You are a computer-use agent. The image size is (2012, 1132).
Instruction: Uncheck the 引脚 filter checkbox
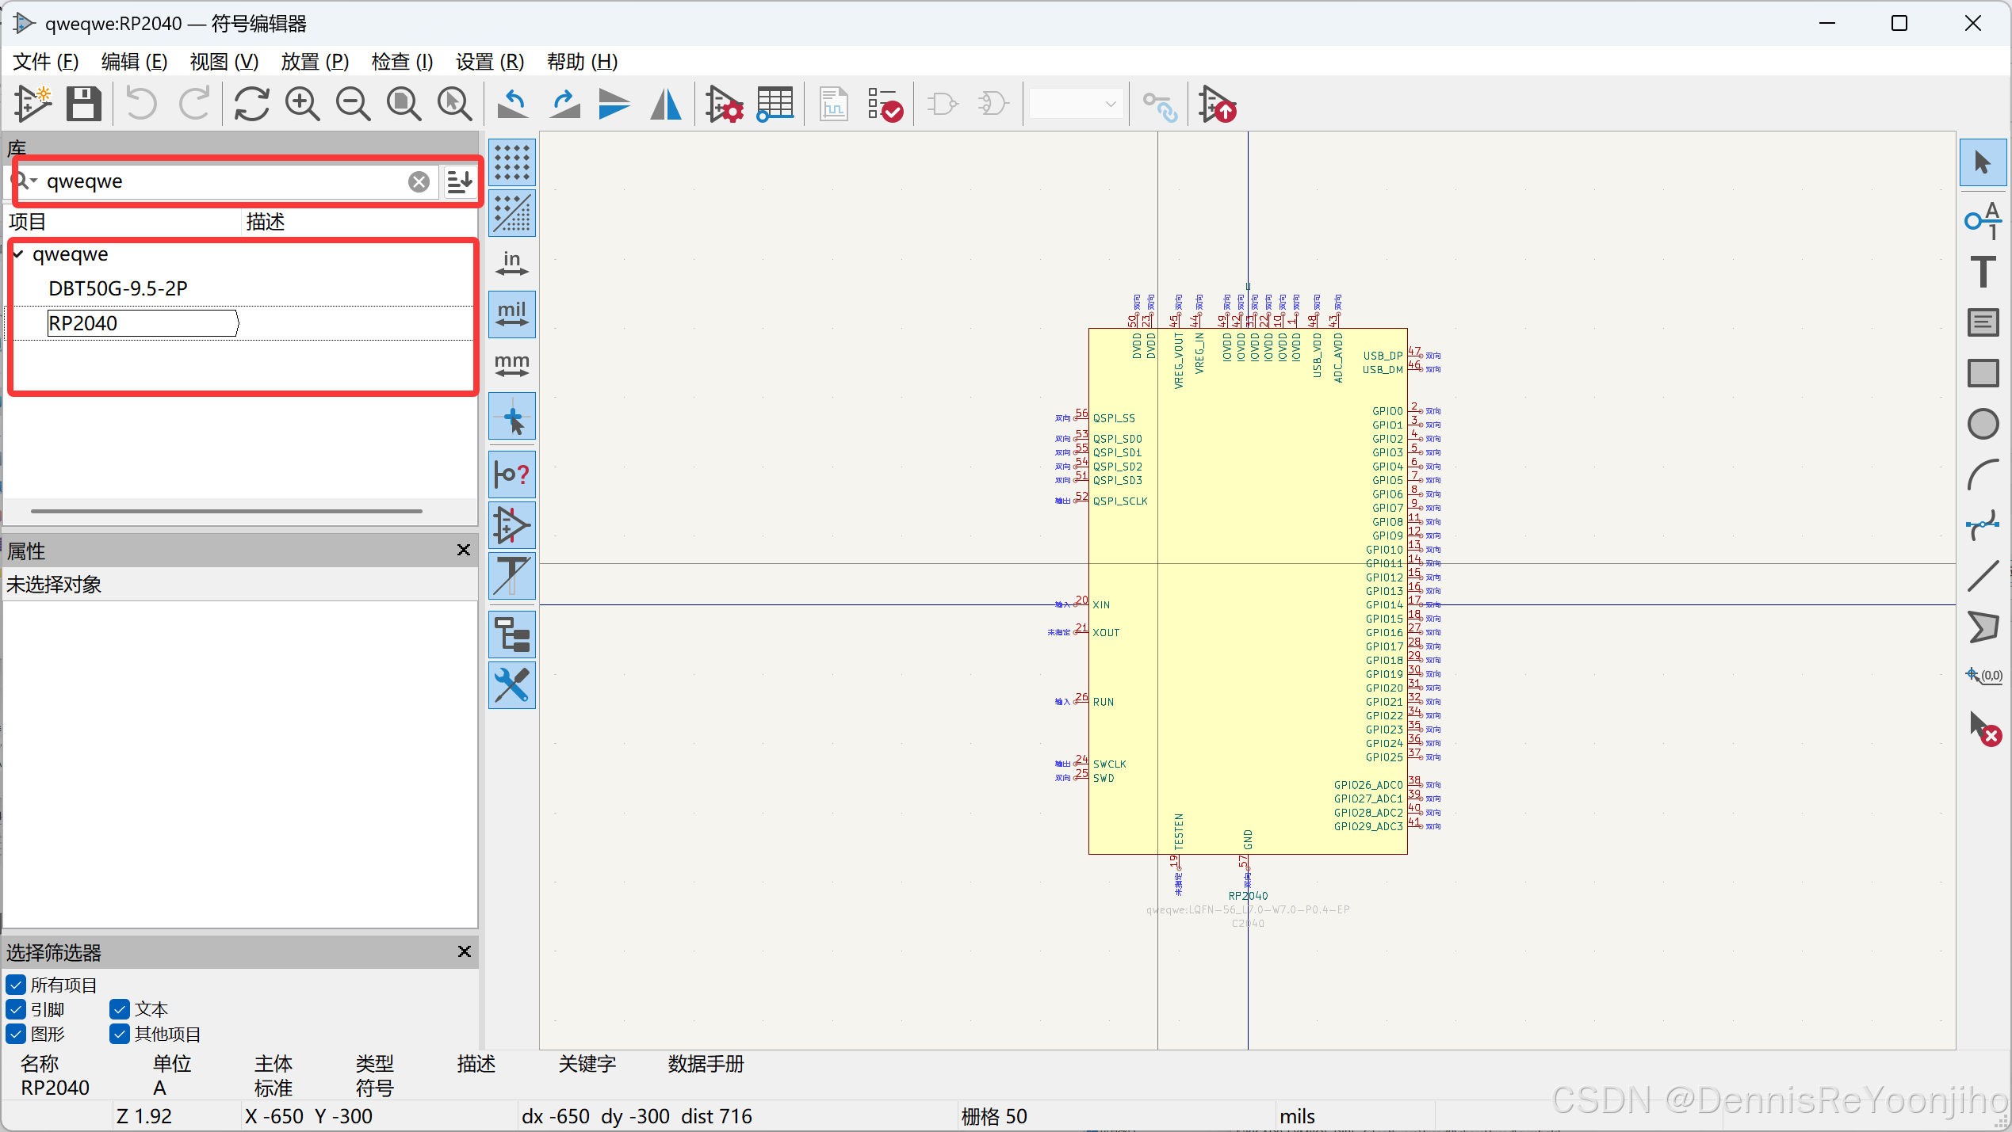click(16, 1009)
